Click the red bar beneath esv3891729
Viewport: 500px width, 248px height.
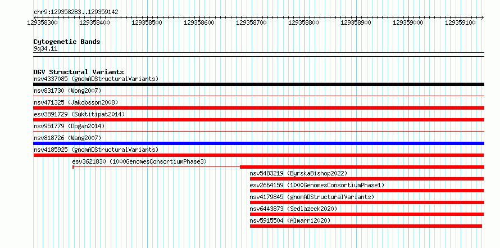[x=258, y=120]
